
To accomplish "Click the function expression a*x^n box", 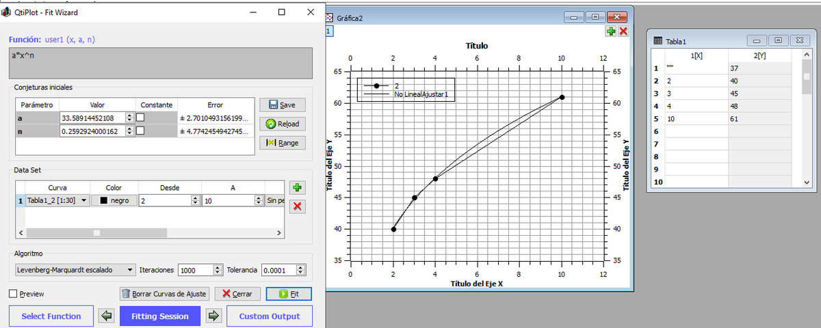I will click(161, 63).
